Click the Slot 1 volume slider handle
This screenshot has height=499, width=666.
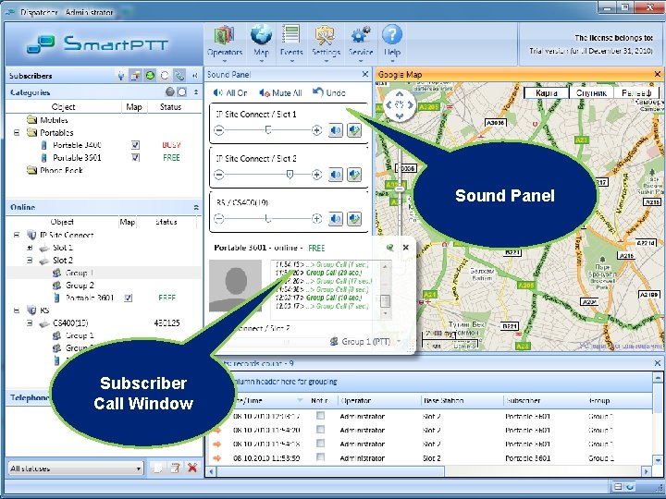(268, 130)
